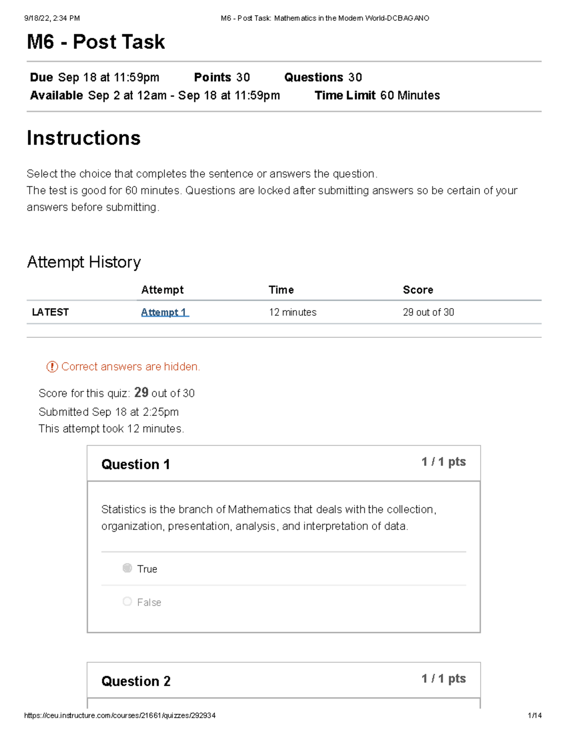Click the Question 2 header
The image size is (567, 734).
[x=136, y=681]
